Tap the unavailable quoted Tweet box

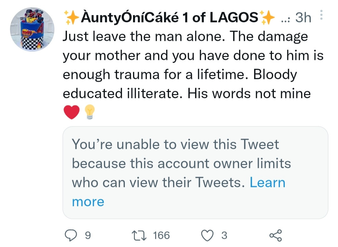coord(195,172)
